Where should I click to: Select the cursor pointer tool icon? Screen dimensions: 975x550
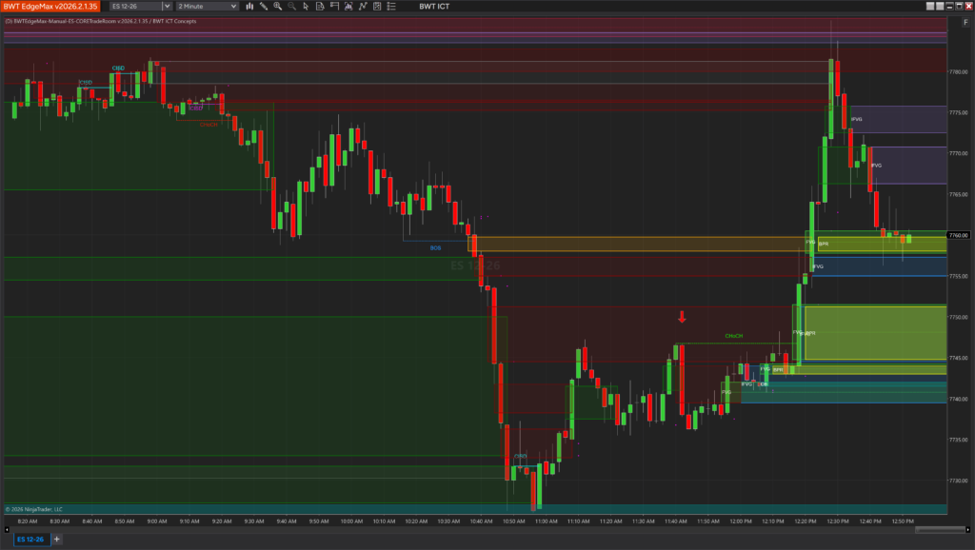click(x=306, y=7)
